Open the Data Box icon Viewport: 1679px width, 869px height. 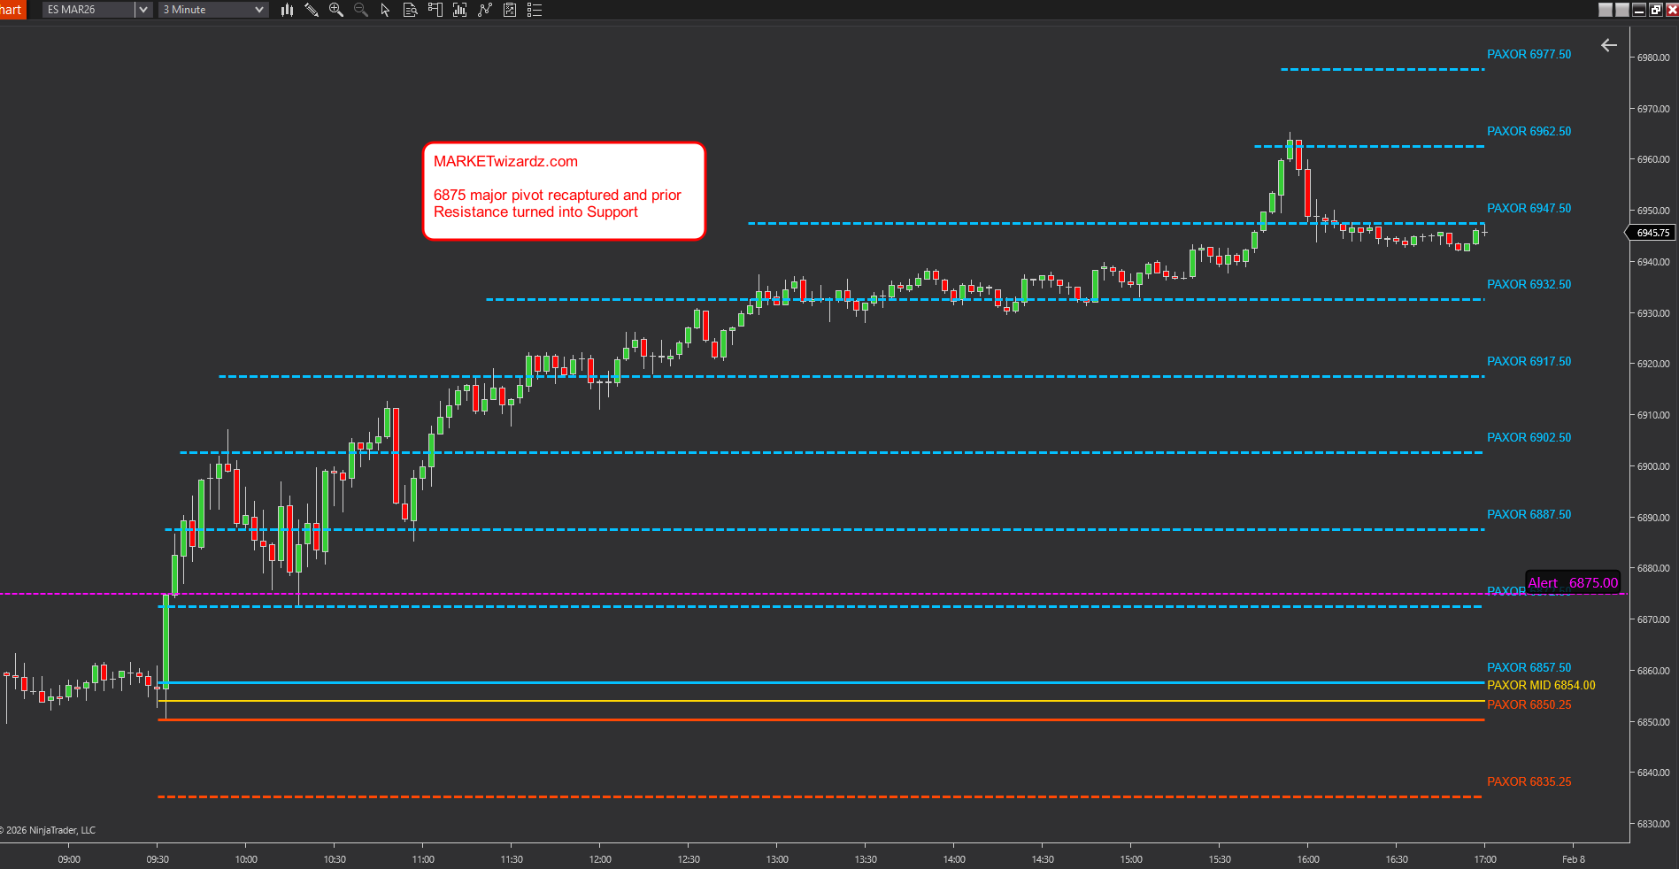[x=410, y=10]
